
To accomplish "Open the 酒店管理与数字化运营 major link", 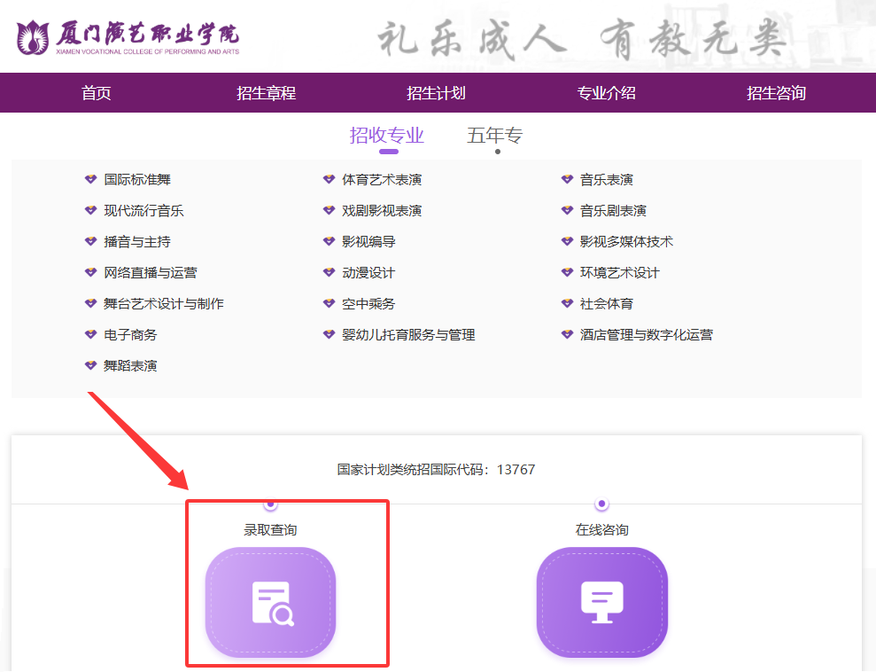I will pyautogui.click(x=647, y=335).
